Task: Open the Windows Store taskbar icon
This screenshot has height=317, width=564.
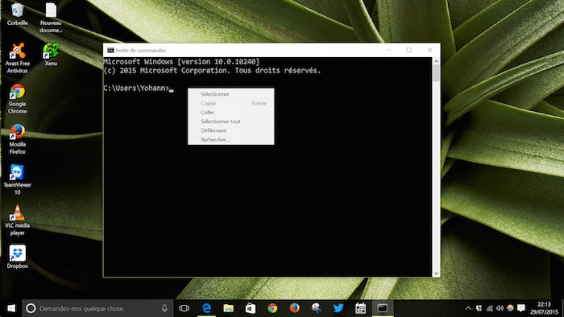Action: point(251,308)
